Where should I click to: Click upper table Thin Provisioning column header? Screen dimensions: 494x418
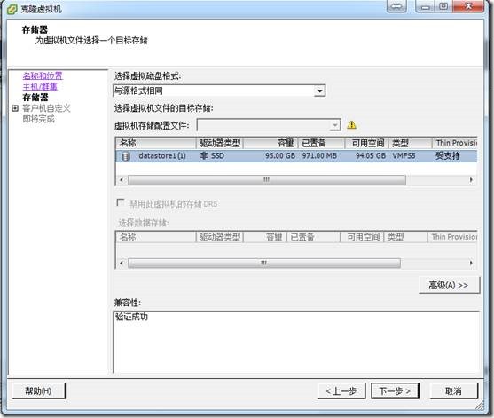[x=455, y=143]
